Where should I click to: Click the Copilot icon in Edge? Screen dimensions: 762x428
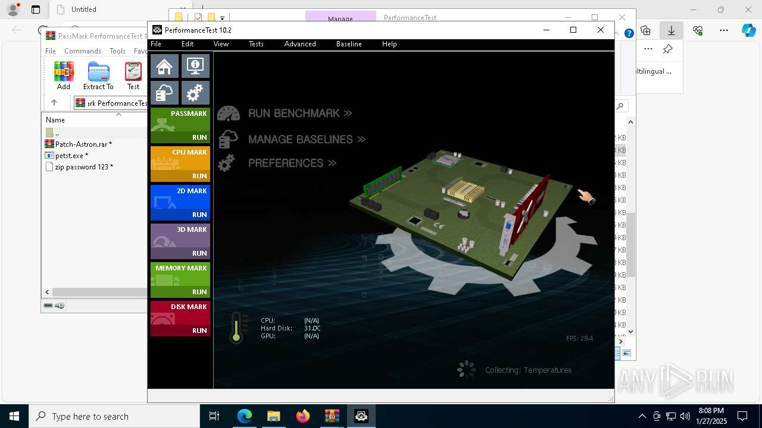coord(748,30)
